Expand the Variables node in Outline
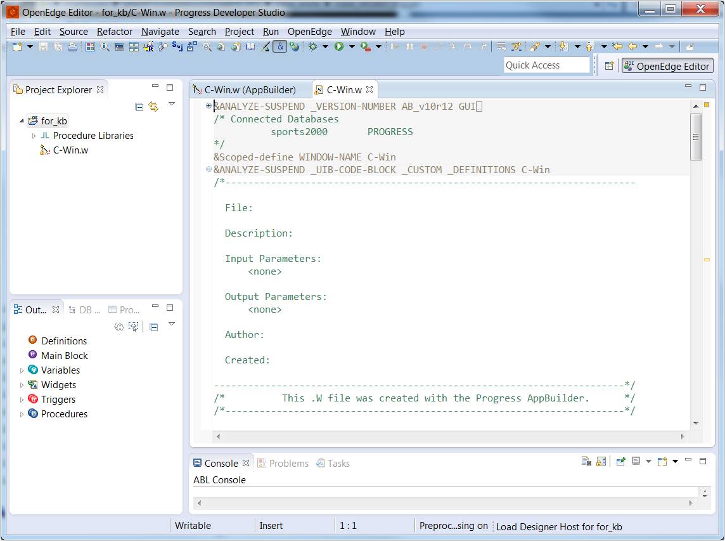The width and height of the screenshot is (725, 541). click(22, 370)
